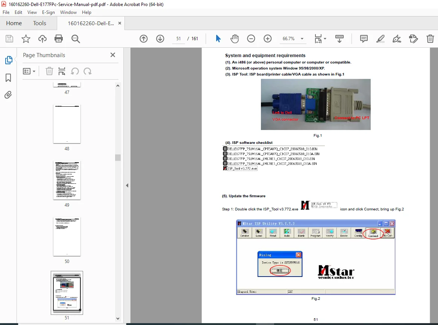Click the thumbnails scrollbar handle
This screenshot has height=325, width=438.
pyautogui.click(x=118, y=157)
